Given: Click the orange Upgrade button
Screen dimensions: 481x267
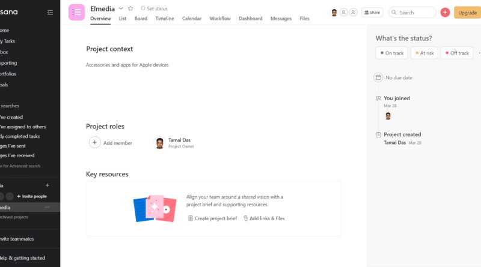Looking at the screenshot, I should [467, 13].
